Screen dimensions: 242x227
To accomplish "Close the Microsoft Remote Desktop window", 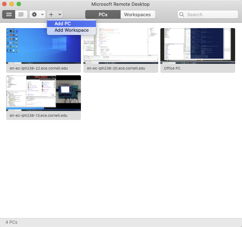I will [5, 4].
